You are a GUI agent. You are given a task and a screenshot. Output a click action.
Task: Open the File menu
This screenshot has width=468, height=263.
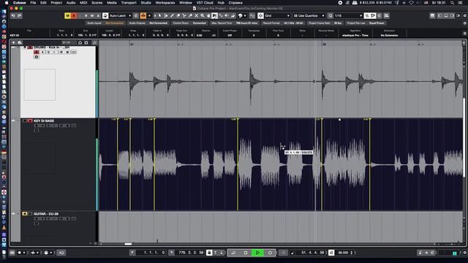tap(33, 3)
